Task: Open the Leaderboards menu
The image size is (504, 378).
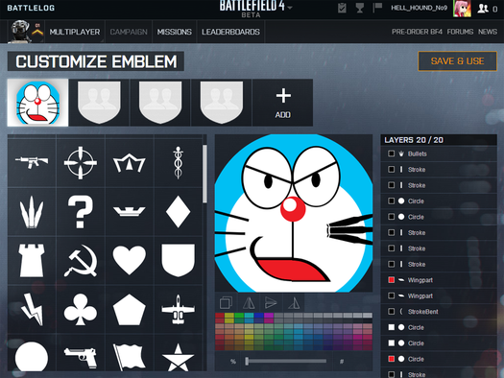Action: tap(230, 32)
